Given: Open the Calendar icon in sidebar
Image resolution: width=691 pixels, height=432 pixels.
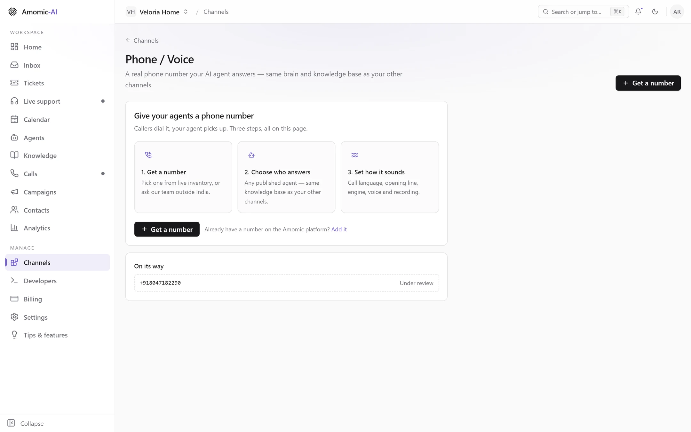Looking at the screenshot, I should (14, 119).
